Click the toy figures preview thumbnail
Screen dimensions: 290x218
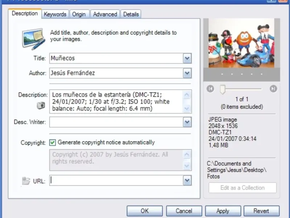pyautogui.click(x=241, y=43)
